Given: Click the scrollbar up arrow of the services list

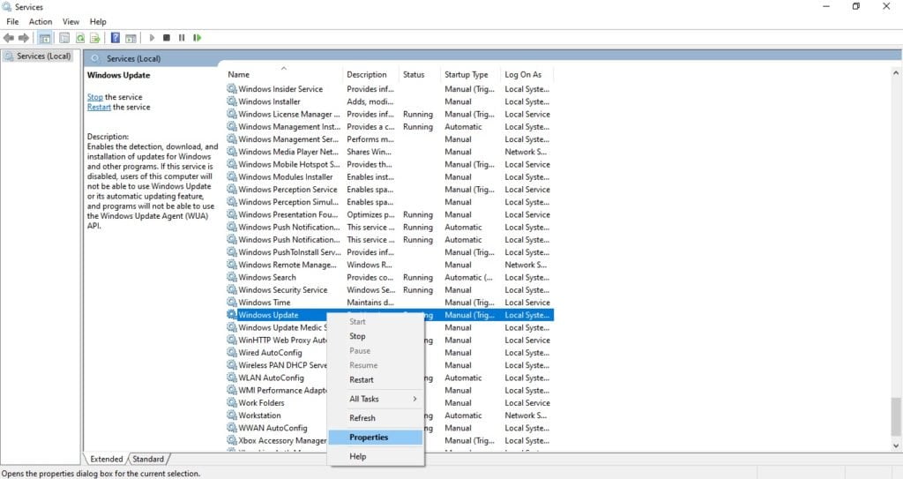Looking at the screenshot, I should point(896,73).
